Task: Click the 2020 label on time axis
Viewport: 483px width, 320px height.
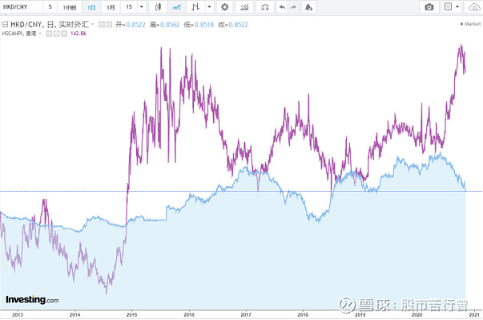Action: (x=417, y=314)
